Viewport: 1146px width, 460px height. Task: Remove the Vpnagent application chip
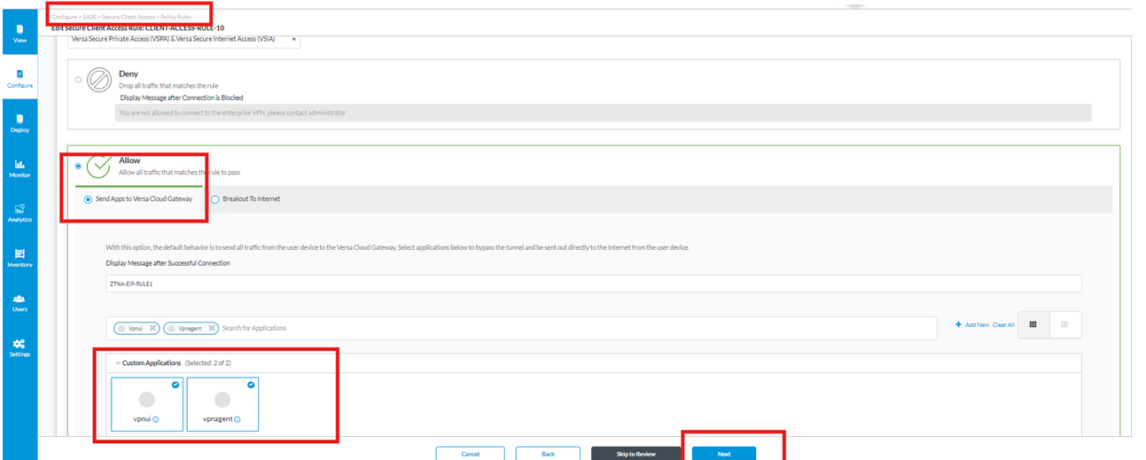pyautogui.click(x=212, y=328)
